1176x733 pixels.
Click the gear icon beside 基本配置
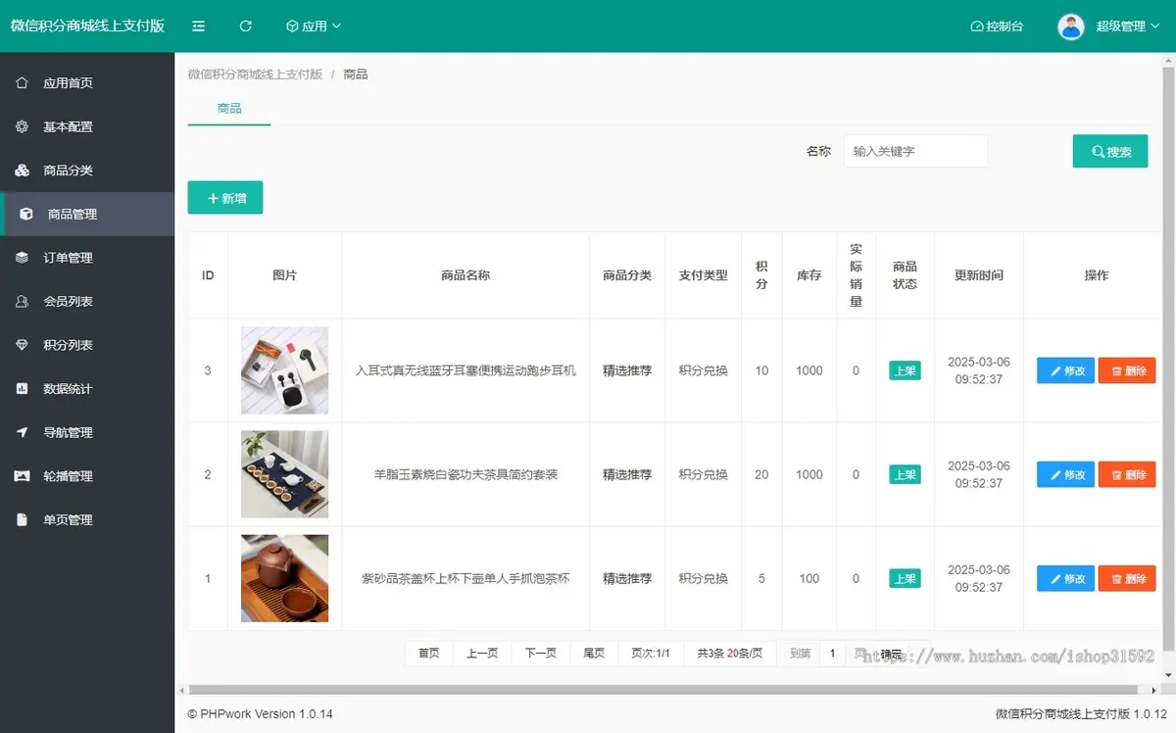[22, 126]
